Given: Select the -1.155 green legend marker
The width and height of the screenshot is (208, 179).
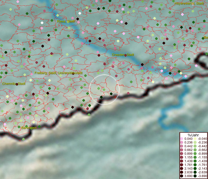Looking at the screenshot, I should pos(195,158).
